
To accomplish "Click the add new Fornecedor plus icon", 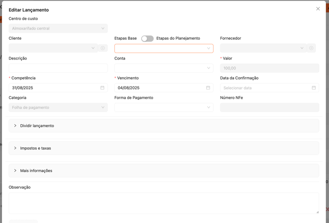I will 311,48.
